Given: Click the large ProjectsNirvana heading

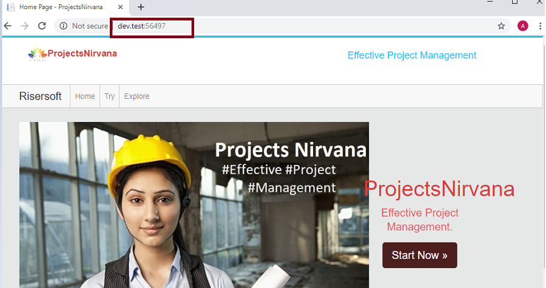Looking at the screenshot, I should 439,189.
